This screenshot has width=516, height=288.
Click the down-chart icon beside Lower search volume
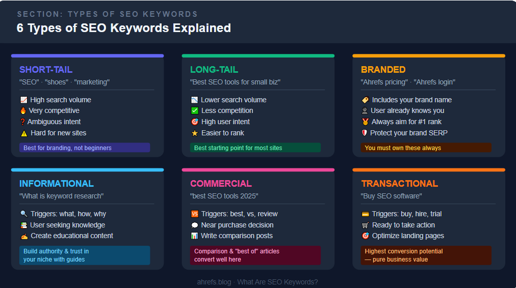pos(194,100)
